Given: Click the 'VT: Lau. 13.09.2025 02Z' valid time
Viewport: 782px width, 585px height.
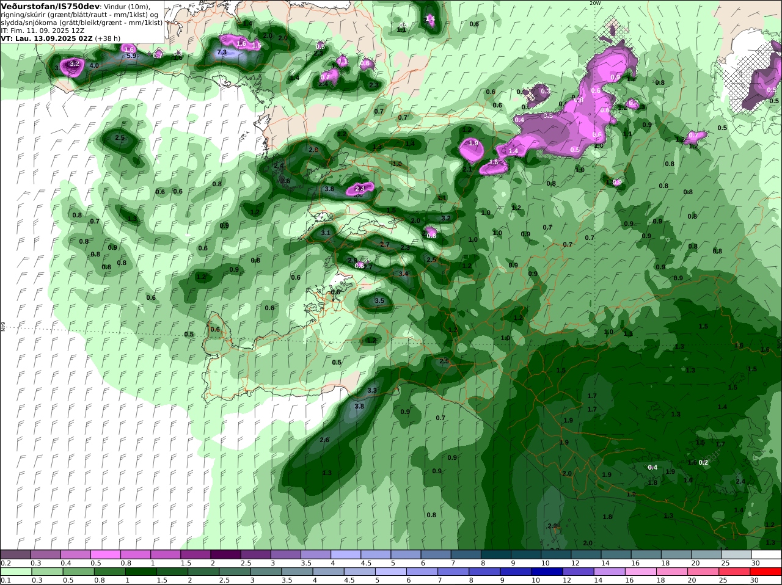Looking at the screenshot, I should click(x=46, y=38).
